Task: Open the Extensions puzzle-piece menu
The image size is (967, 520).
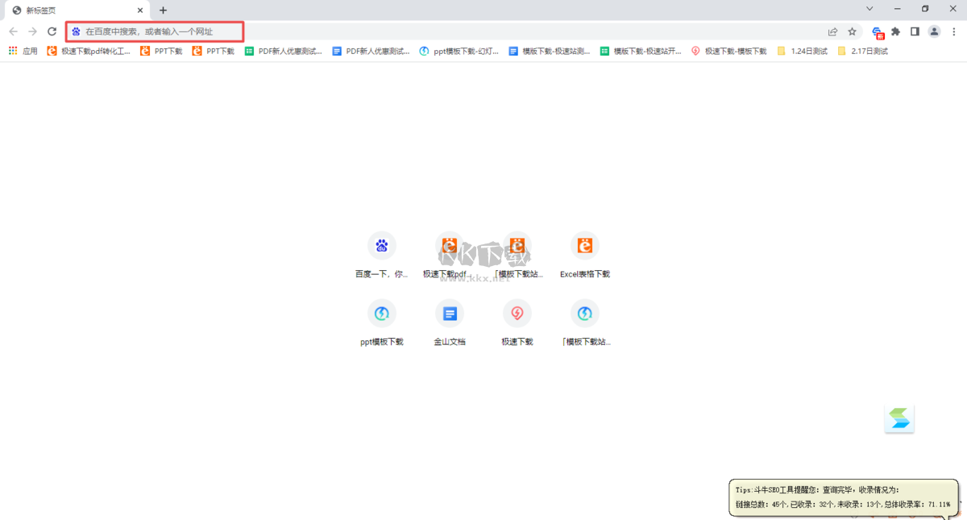Action: (x=896, y=30)
